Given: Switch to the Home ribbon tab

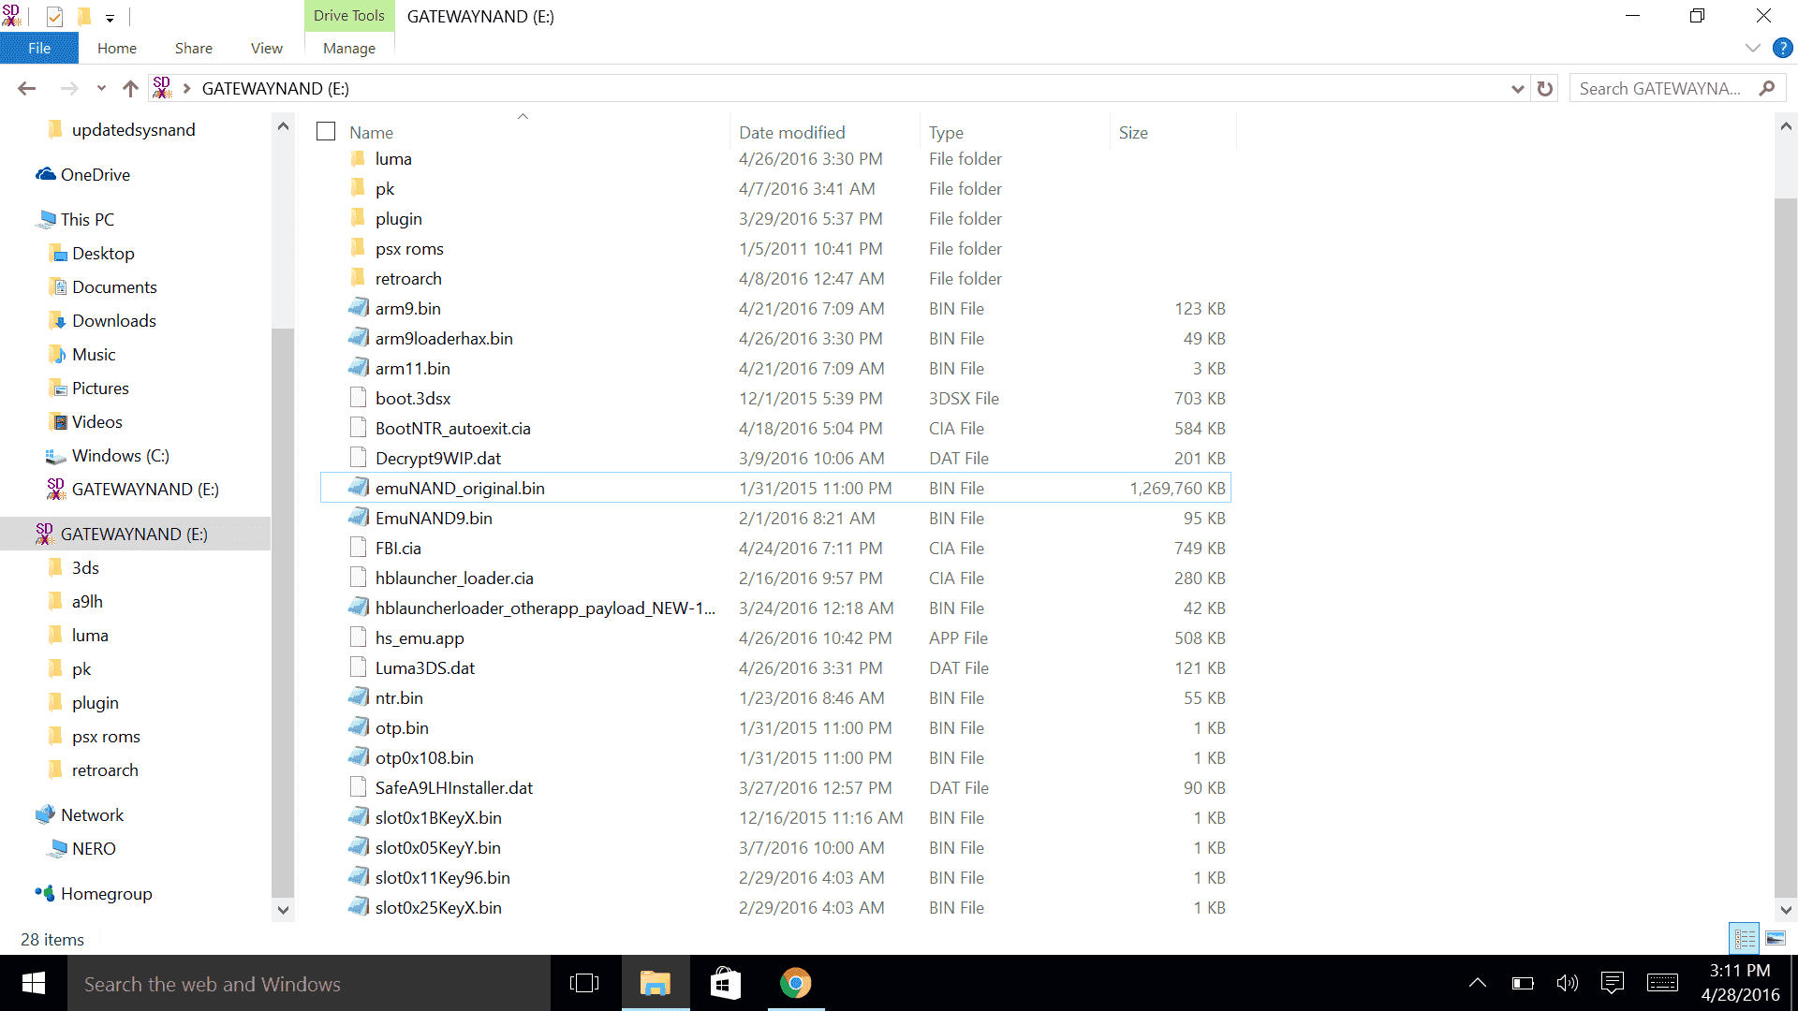Looking at the screenshot, I should [117, 48].
